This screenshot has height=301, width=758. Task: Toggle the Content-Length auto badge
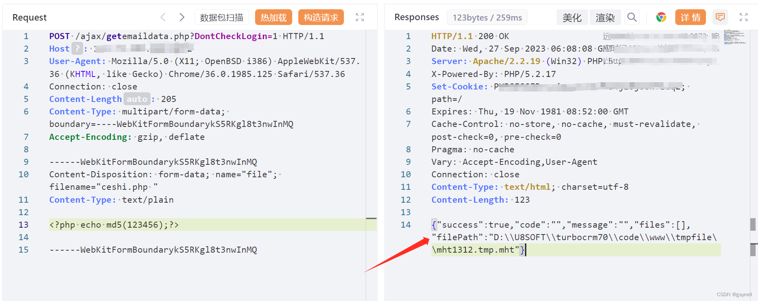point(137,99)
